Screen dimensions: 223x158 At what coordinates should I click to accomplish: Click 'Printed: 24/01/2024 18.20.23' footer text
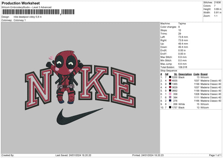pos(148,155)
